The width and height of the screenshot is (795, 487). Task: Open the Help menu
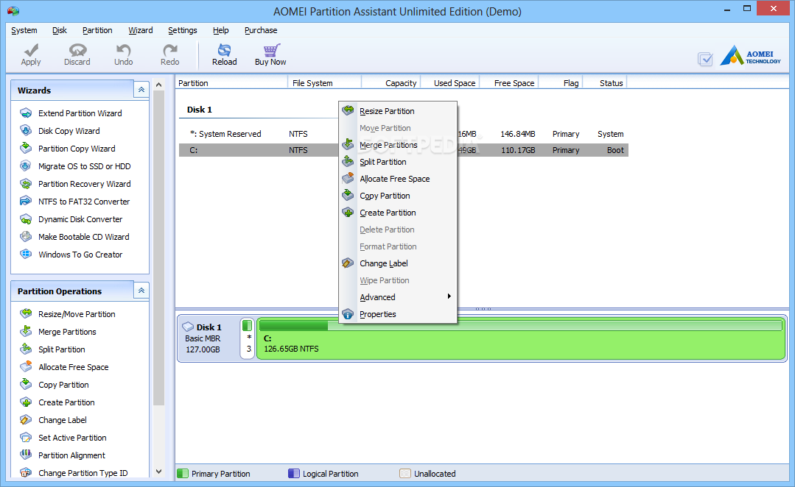[220, 30]
